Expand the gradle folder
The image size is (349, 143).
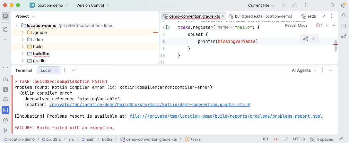(22, 61)
